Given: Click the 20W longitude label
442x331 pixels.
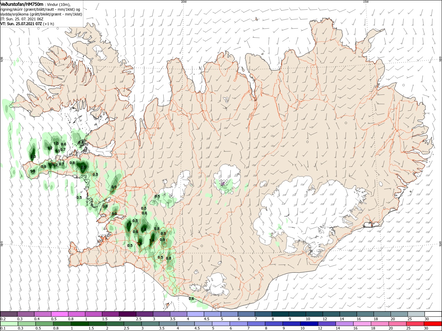Looking at the screenshot, I should coord(184,2).
